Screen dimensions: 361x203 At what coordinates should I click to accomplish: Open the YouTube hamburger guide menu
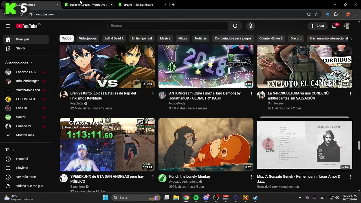[8, 26]
